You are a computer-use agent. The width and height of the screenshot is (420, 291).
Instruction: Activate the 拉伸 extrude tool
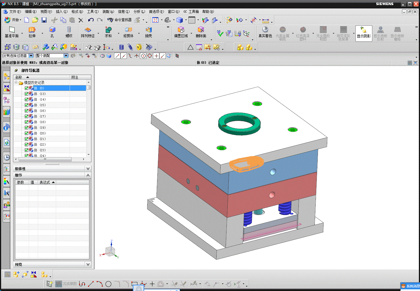32,32
